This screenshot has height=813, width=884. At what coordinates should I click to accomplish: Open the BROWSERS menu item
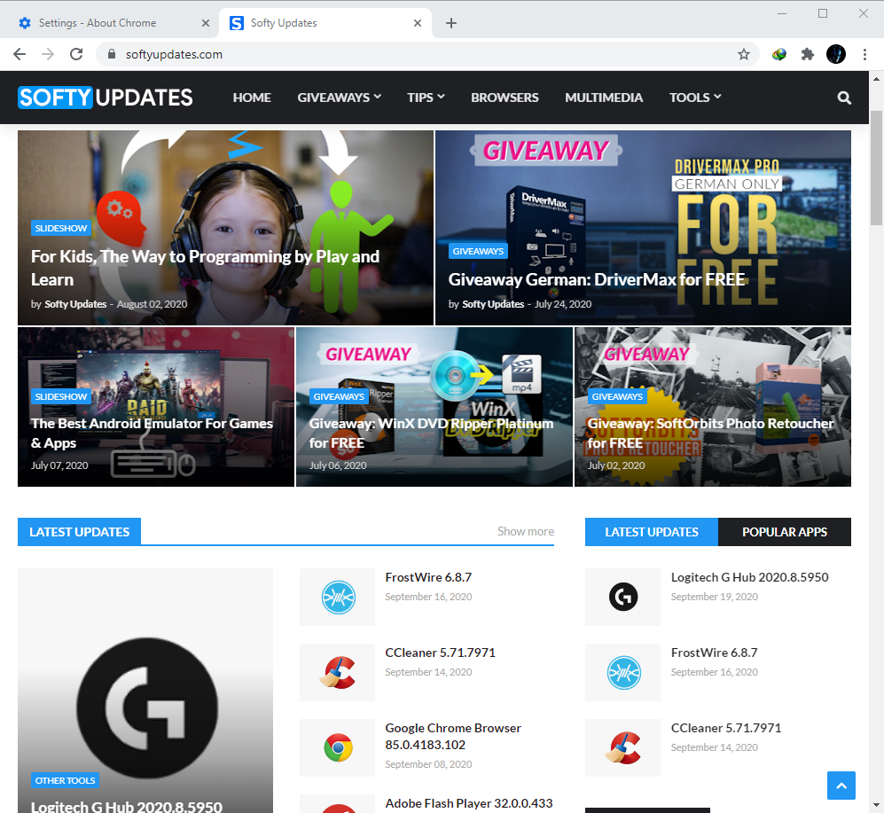(x=505, y=98)
